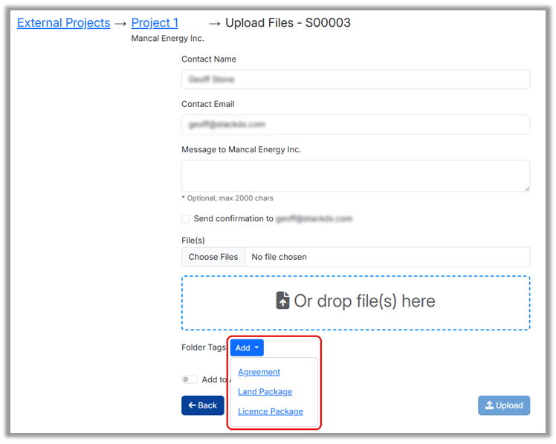556x444 pixels.
Task: Click the left arrow icon on Back
Action: (x=192, y=405)
